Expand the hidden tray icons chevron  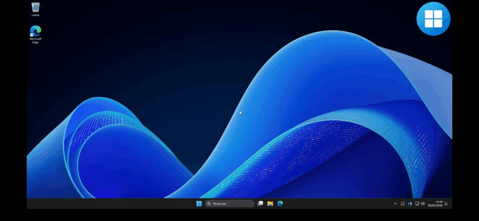[395, 204]
